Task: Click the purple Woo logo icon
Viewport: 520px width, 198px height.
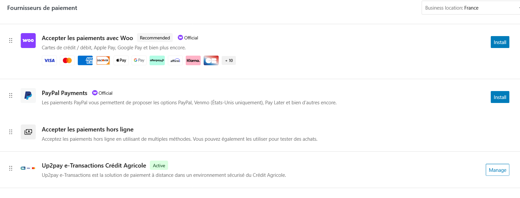Action: [28, 40]
